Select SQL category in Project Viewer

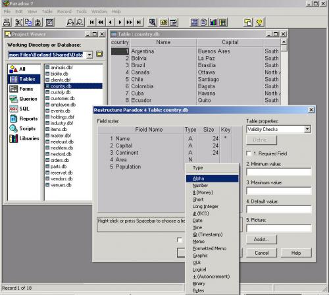point(24,109)
